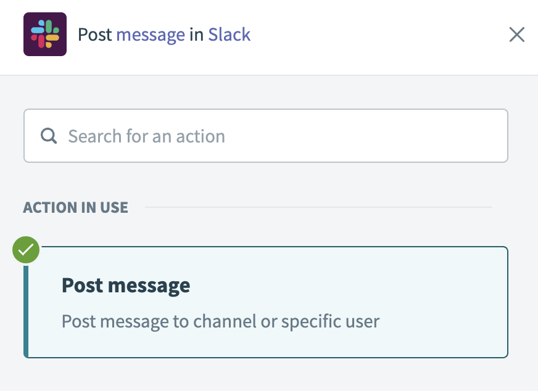Click the Post message bold title
The width and height of the screenshot is (538, 391).
coord(126,285)
